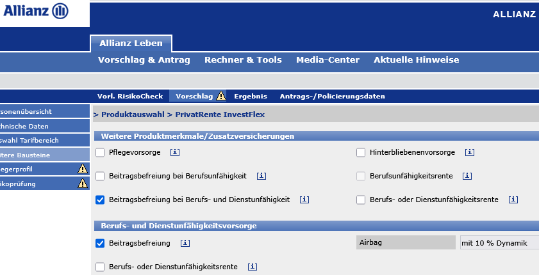
Task: Open Vorschlag & Antrag menu
Action: click(144, 60)
